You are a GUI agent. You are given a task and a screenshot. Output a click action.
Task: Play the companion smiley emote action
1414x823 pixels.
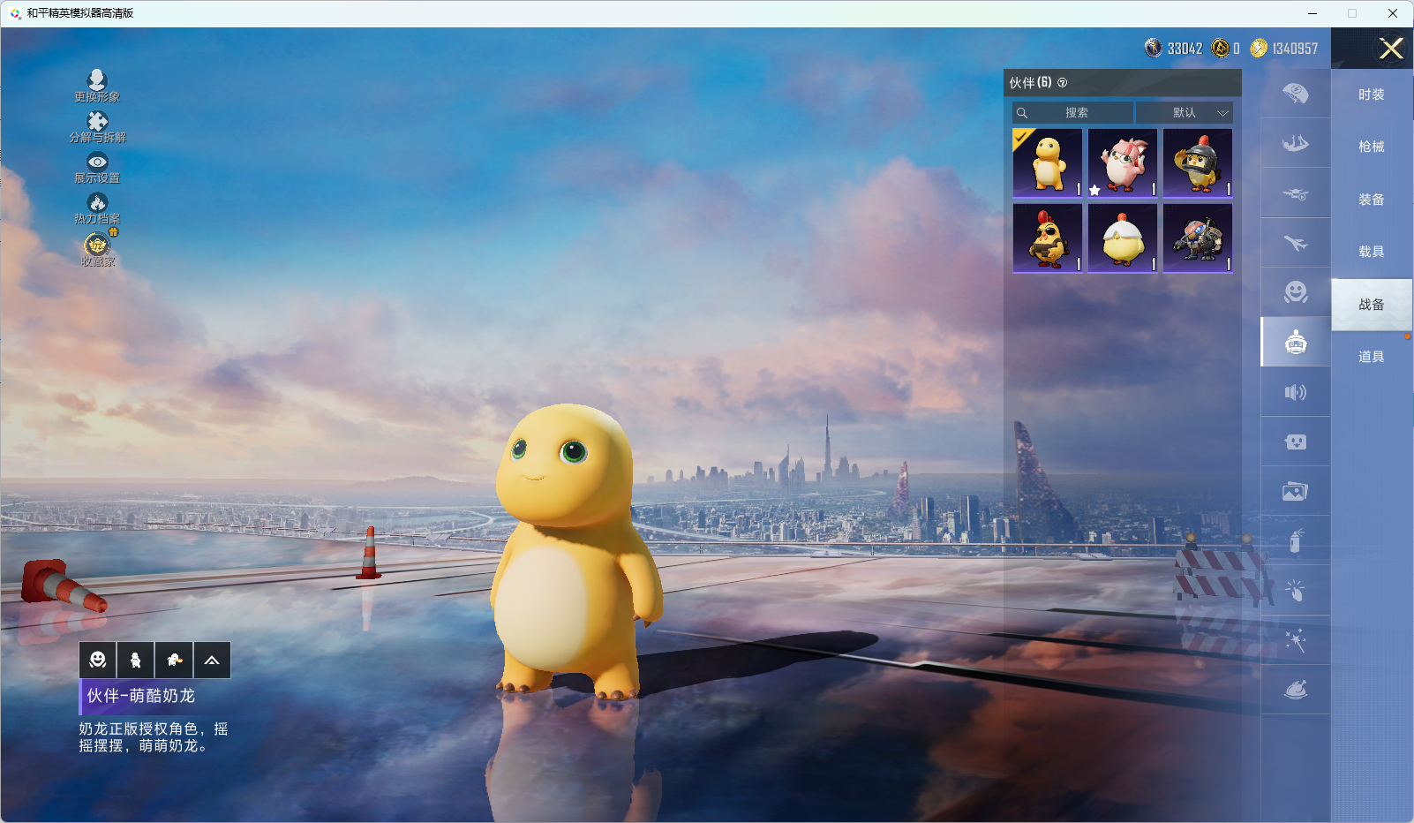98,661
